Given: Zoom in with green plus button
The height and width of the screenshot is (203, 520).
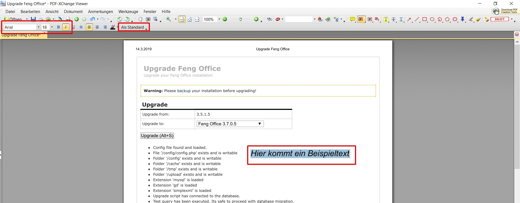Looking at the screenshot, I should [x=256, y=19].
